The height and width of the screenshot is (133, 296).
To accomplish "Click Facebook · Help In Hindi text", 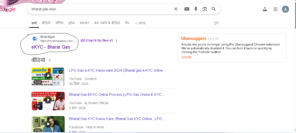I will (x=86, y=127).
